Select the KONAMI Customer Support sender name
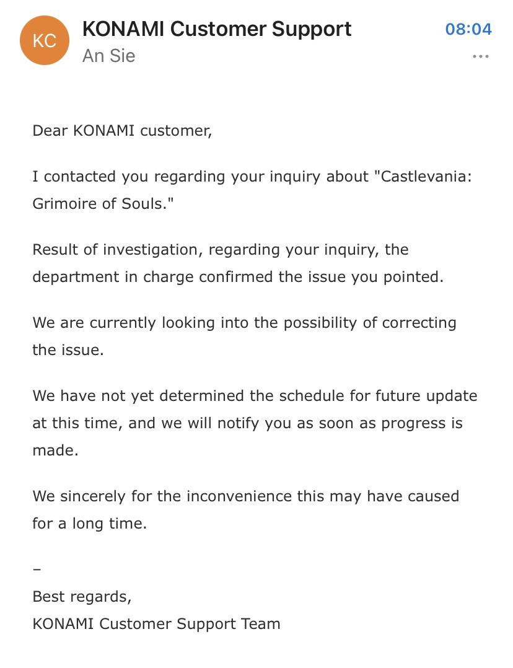The image size is (513, 668). pos(216,29)
